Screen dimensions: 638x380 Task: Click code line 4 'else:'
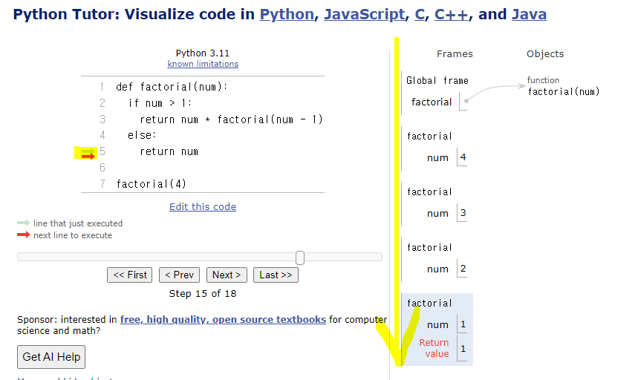pyautogui.click(x=142, y=135)
